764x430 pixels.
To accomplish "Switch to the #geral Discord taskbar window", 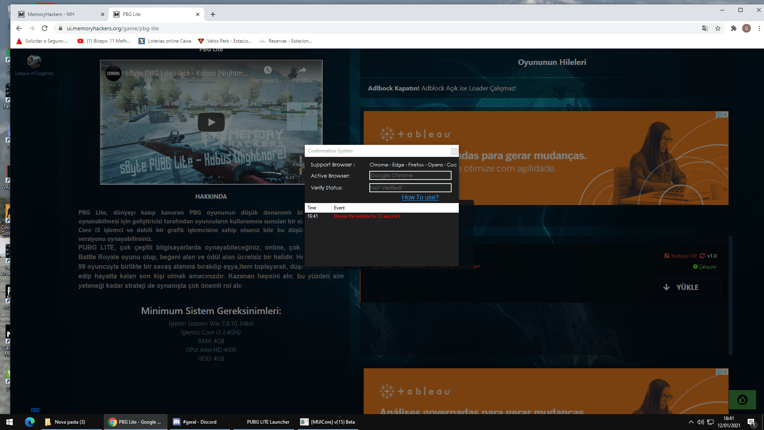I will pyautogui.click(x=200, y=422).
